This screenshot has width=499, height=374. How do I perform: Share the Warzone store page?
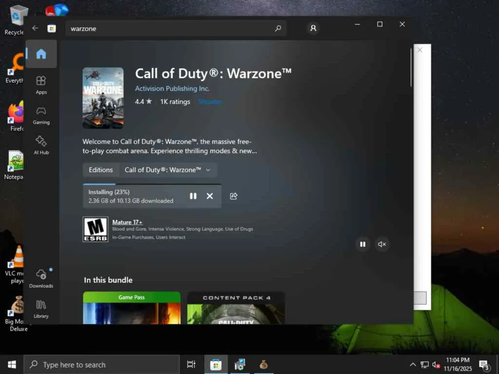(x=233, y=196)
